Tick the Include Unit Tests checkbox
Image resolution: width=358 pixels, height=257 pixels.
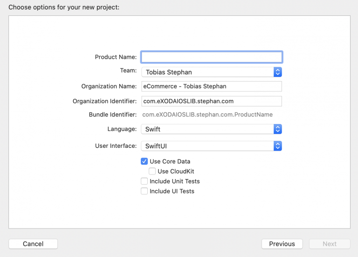(x=145, y=181)
